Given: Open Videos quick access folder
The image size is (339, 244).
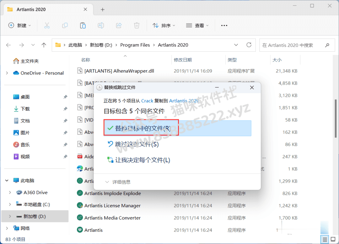Looking at the screenshot, I should (21, 156).
